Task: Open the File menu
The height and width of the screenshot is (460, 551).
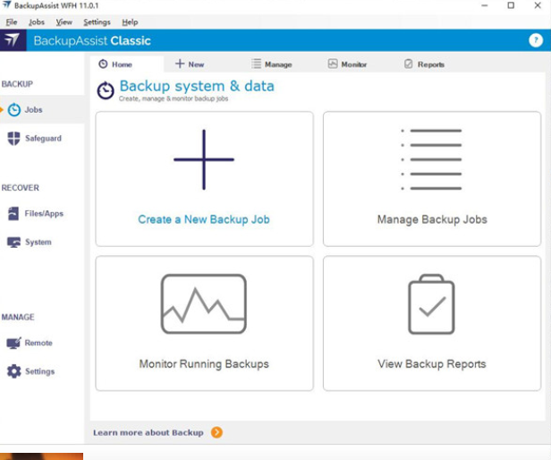Action: click(12, 21)
